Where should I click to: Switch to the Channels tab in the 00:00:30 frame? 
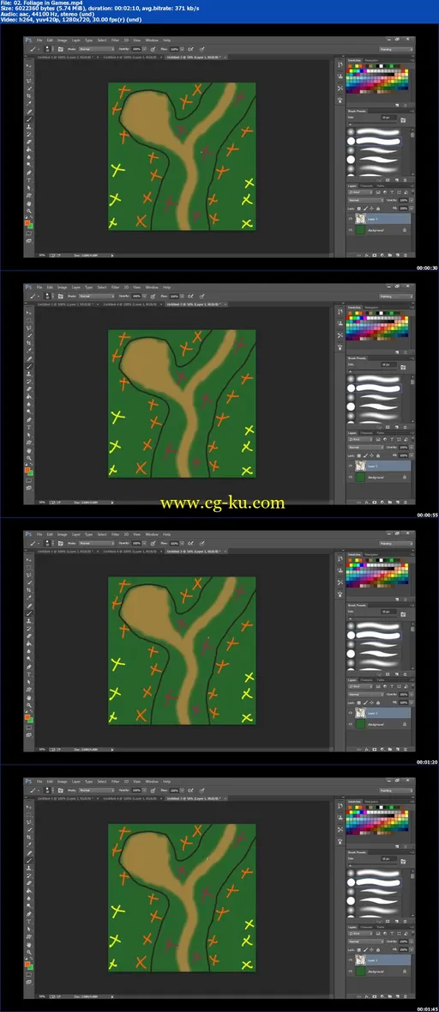[366, 186]
